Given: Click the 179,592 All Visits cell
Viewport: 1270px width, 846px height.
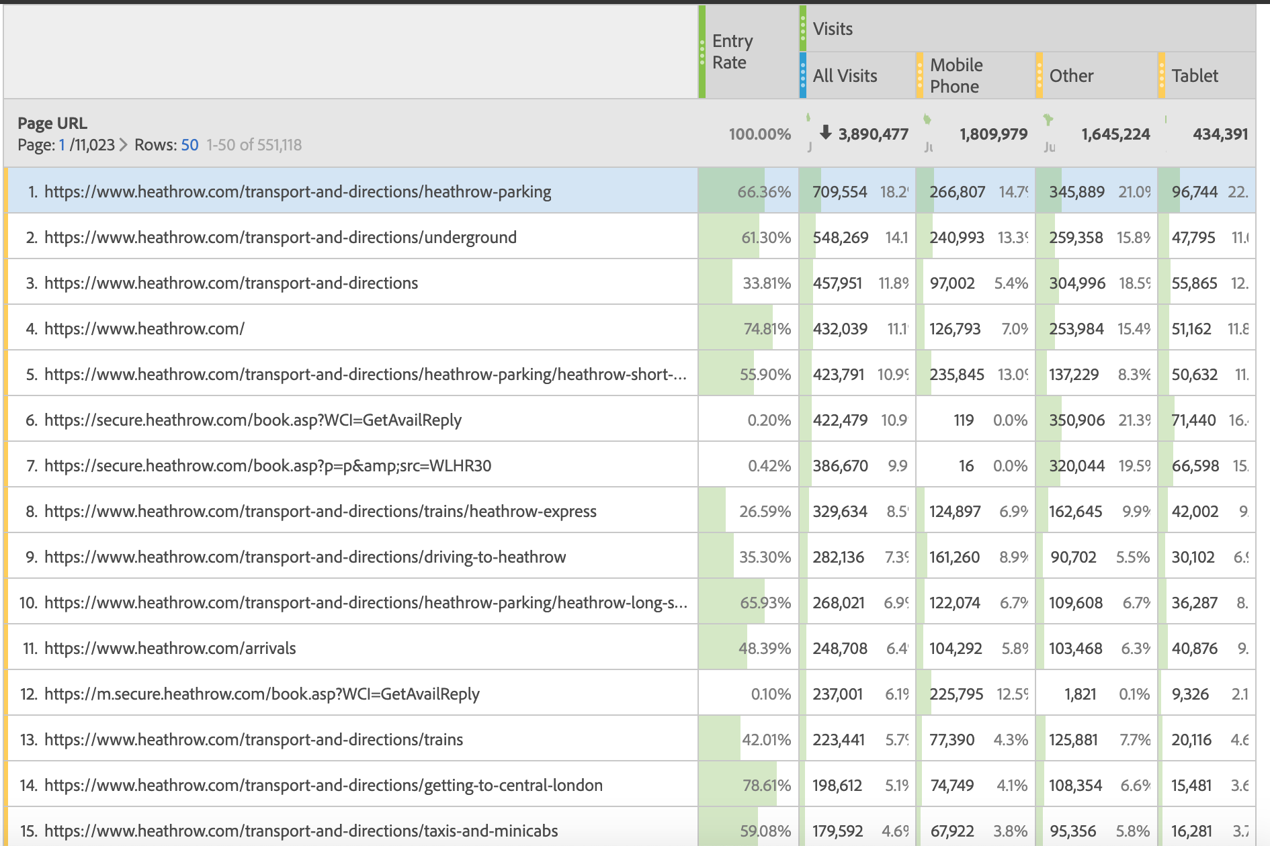Looking at the screenshot, I should point(837,831).
